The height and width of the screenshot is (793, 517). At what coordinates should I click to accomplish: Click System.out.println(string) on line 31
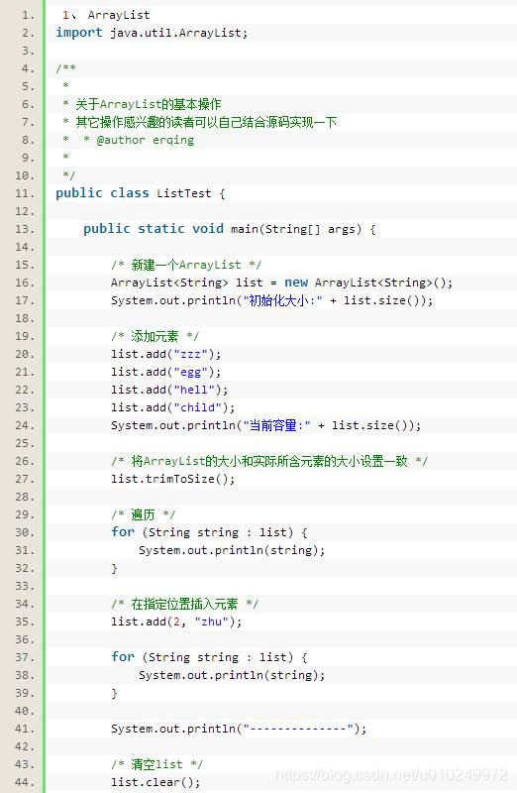click(x=232, y=550)
